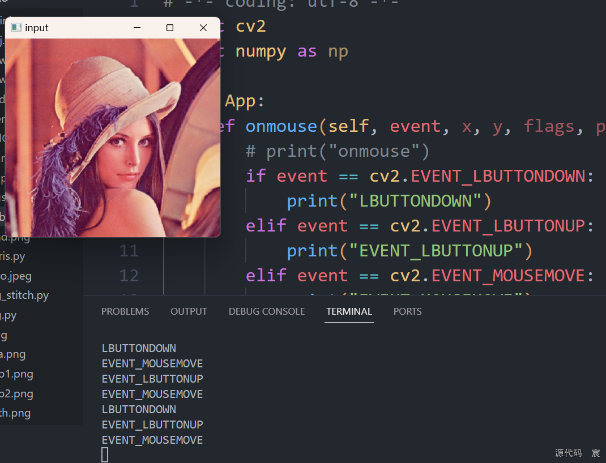The height and width of the screenshot is (463, 606).
Task: Close the input image window
Action: coord(203,27)
